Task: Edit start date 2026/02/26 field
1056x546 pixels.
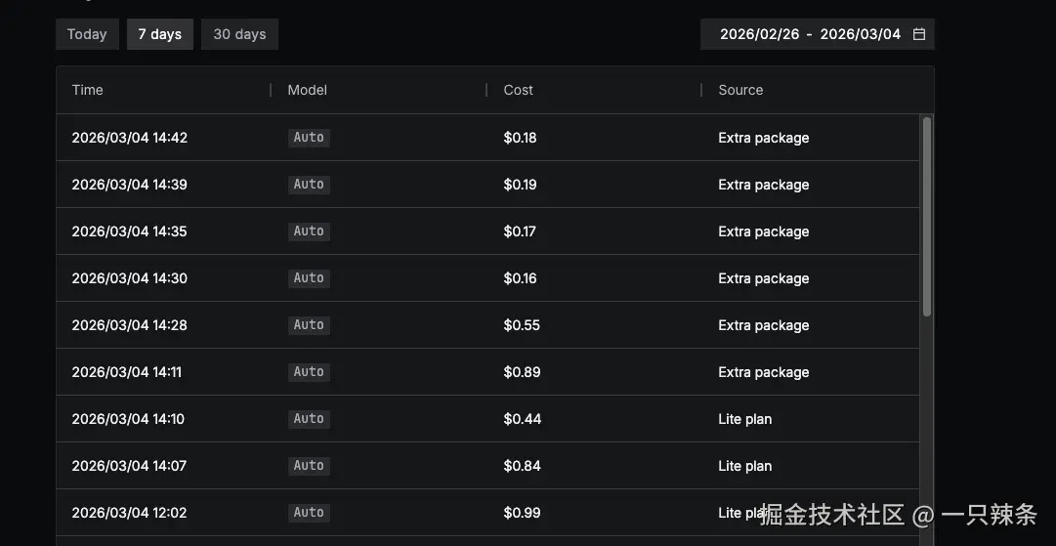Action: click(759, 34)
